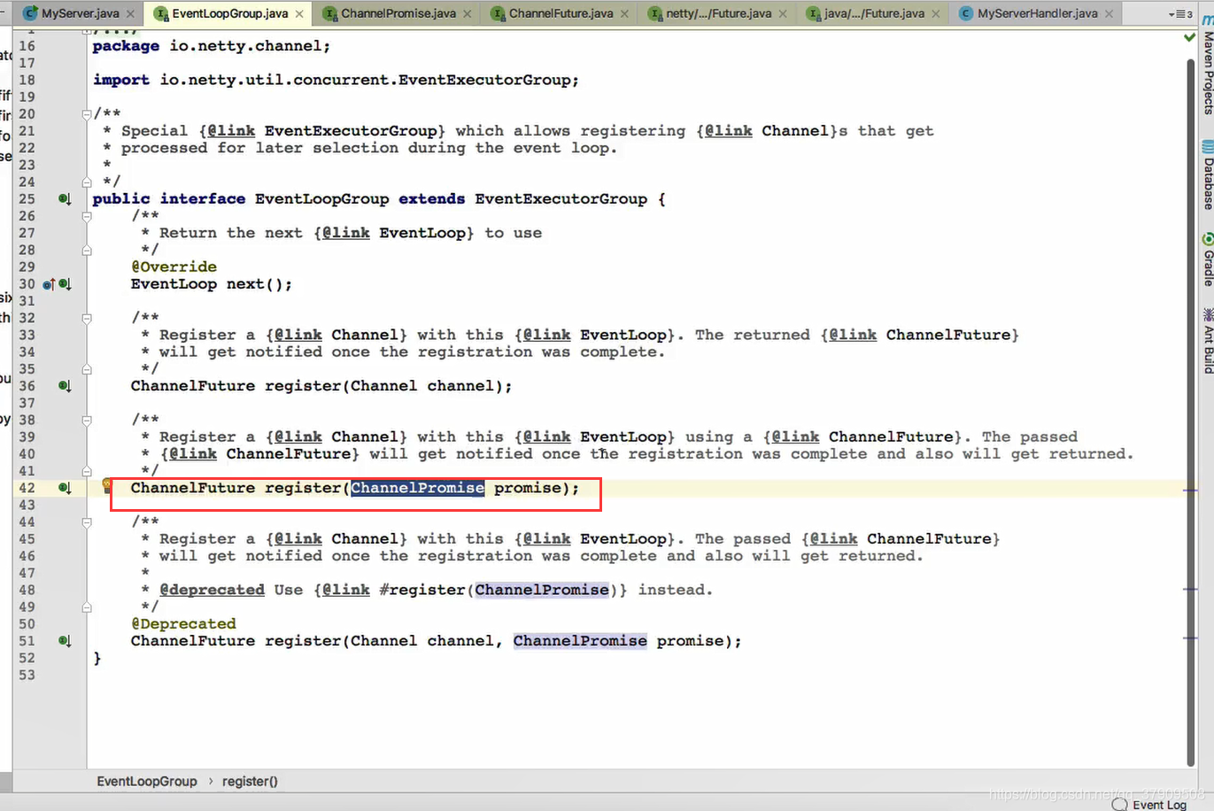1214x811 pixels.
Task: Click the @Override annotation on line 29
Action: click(174, 266)
